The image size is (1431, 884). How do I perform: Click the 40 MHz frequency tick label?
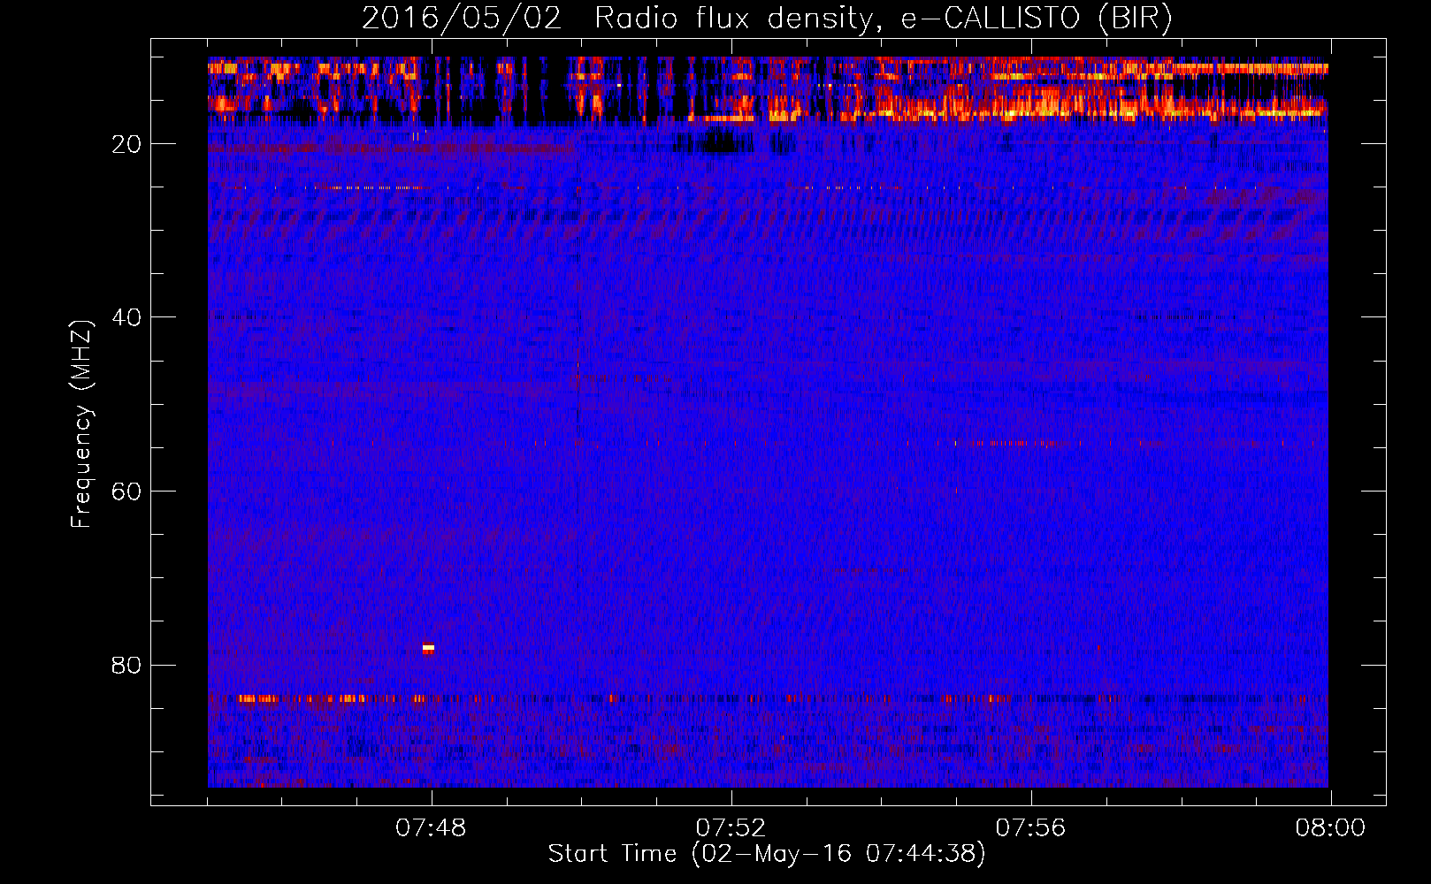tap(127, 317)
